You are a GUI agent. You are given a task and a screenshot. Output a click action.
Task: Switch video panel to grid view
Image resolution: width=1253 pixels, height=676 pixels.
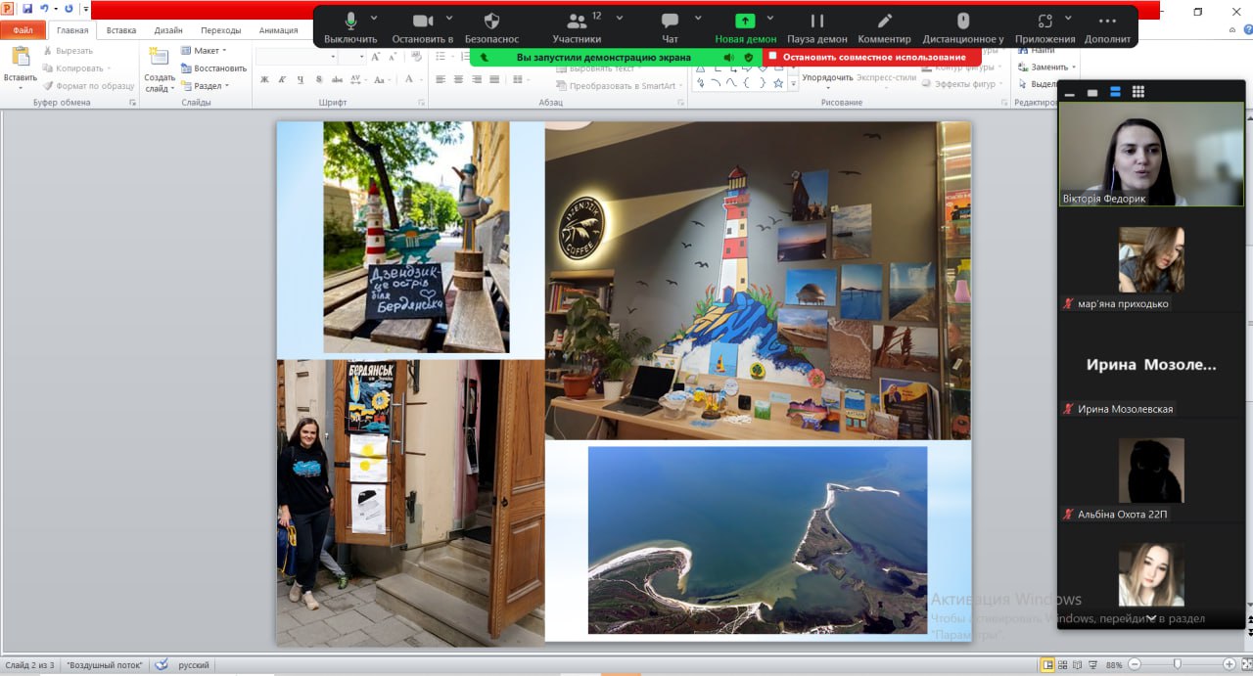coord(1138,92)
